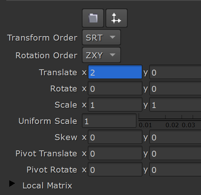This screenshot has width=201, height=195.
Task: Click the Rotate y input field
Action: 175,88
